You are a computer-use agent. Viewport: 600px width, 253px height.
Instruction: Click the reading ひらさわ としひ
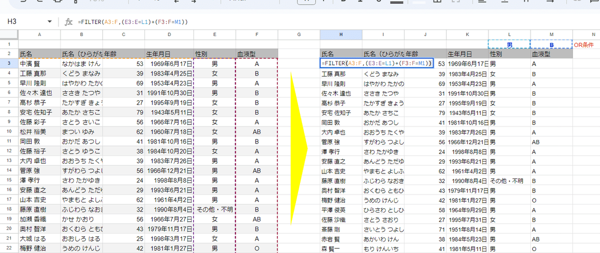pos(383,209)
